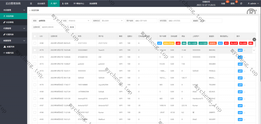The image size is (261, 124).
Task: Toggle the select-all checkbox in table header
Action: [35, 36]
